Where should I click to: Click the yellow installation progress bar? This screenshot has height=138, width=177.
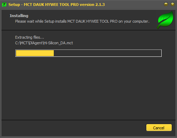pyautogui.click(x=88, y=53)
